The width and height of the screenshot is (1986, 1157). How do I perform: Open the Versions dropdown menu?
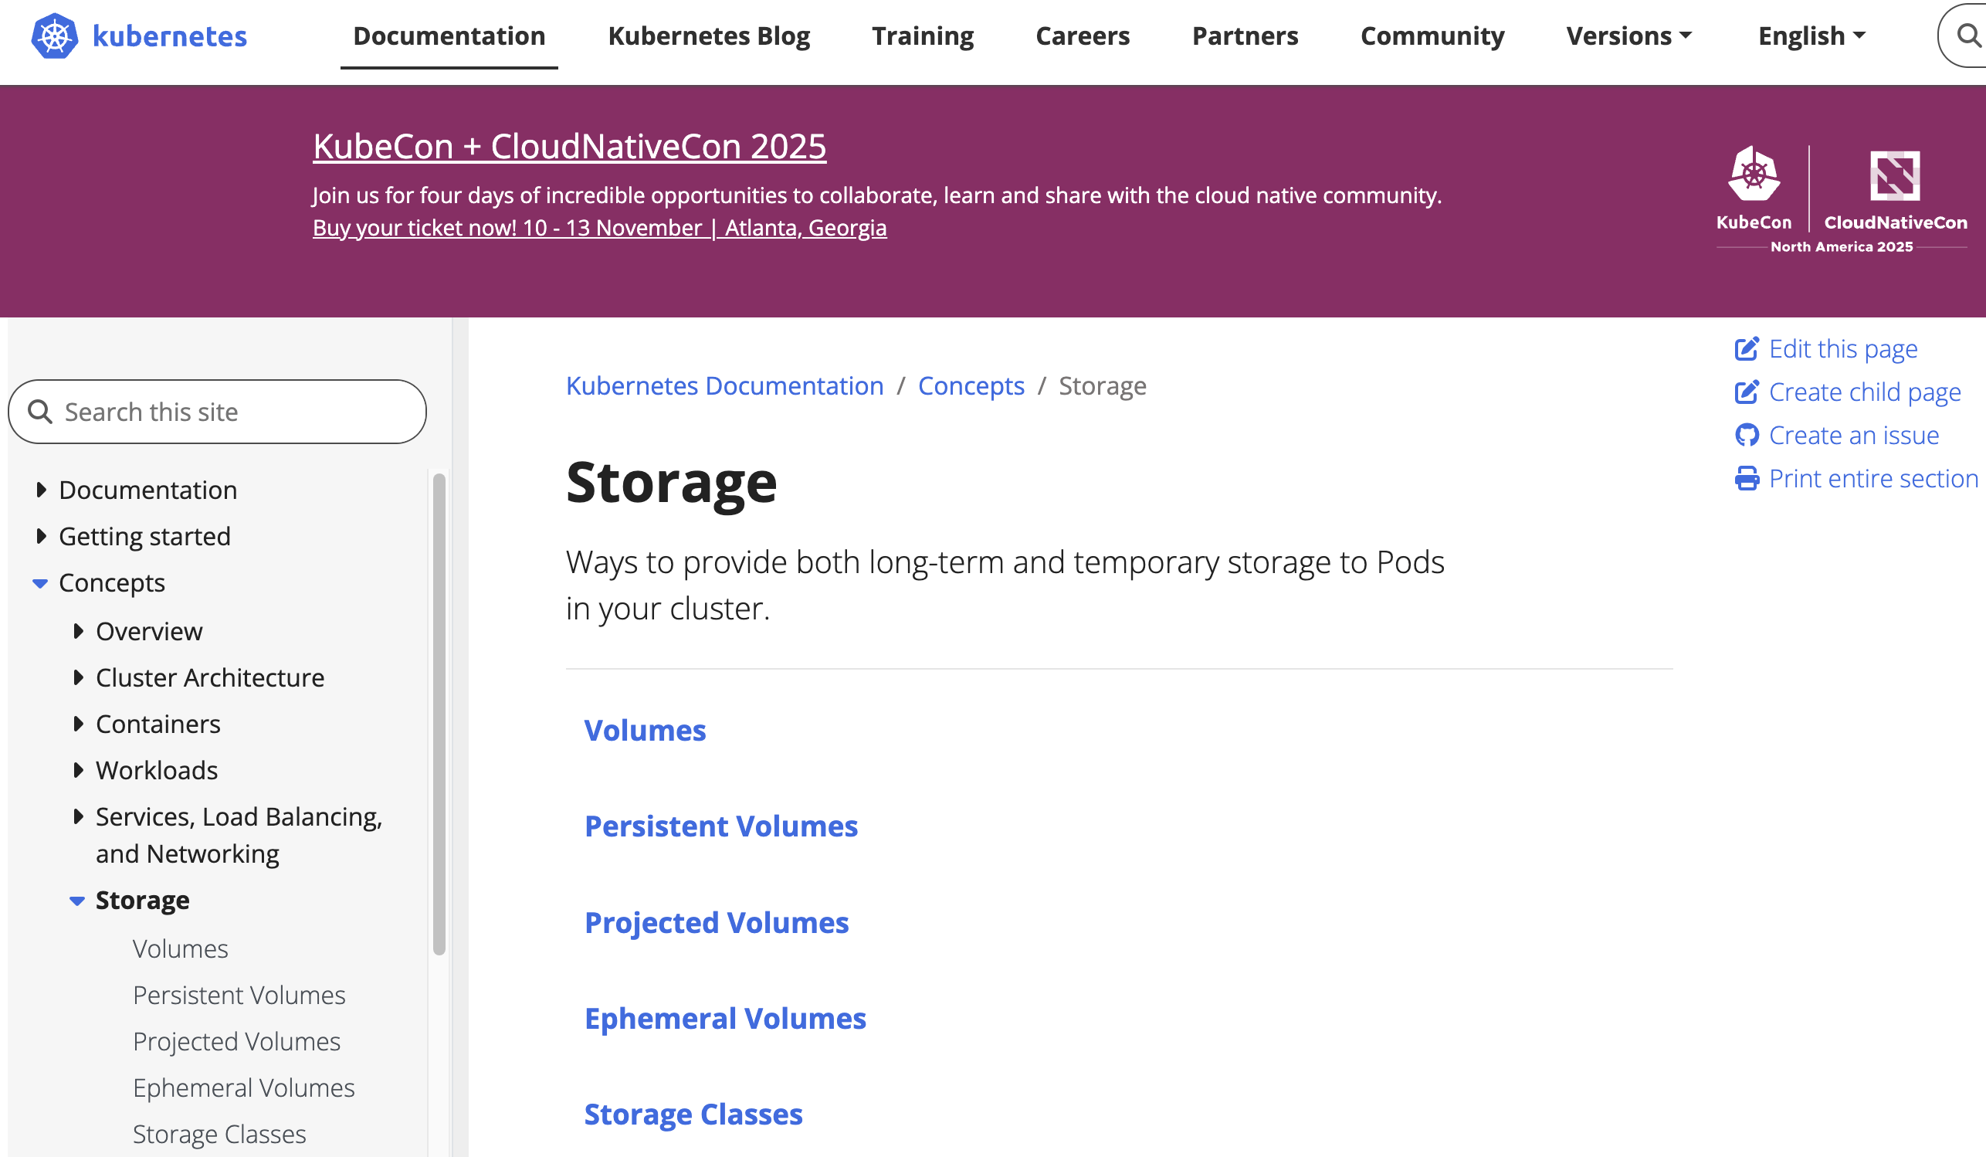coord(1628,36)
